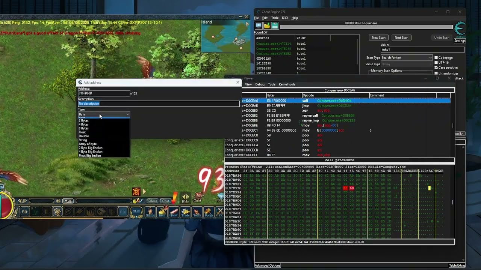
Task: Click the Clear button in game chat
Action: [152, 201]
